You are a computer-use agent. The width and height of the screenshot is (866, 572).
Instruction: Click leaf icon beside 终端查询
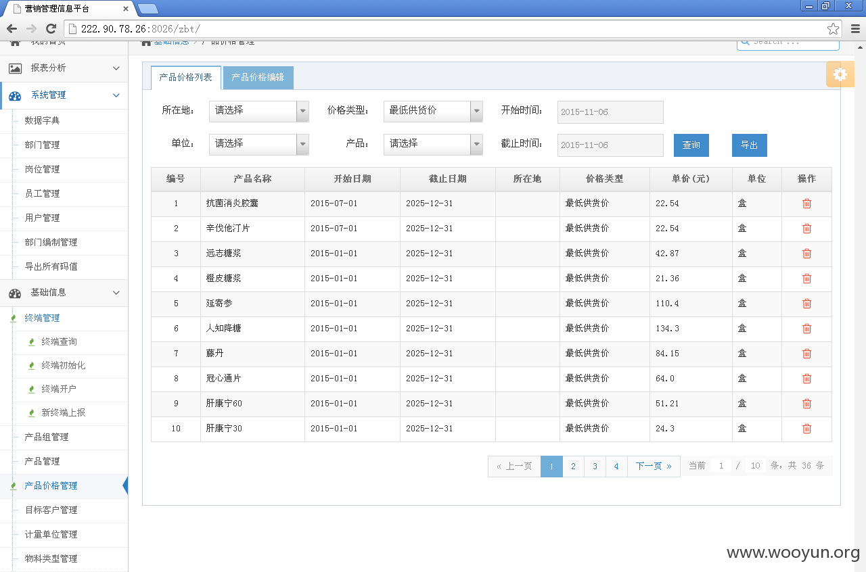31,342
